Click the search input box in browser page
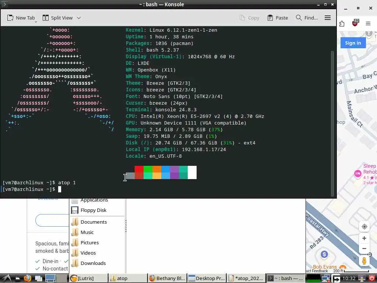Viewport: 377px width, 283px height. click(x=52, y=220)
